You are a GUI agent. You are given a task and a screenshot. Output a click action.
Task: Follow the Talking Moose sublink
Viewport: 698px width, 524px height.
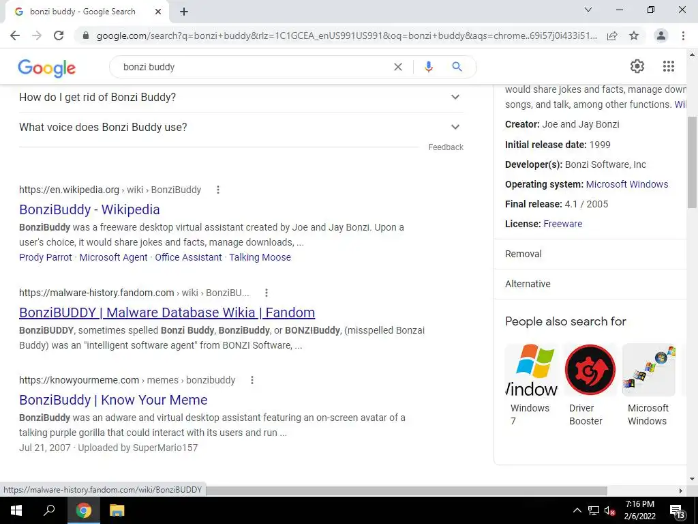(x=260, y=257)
